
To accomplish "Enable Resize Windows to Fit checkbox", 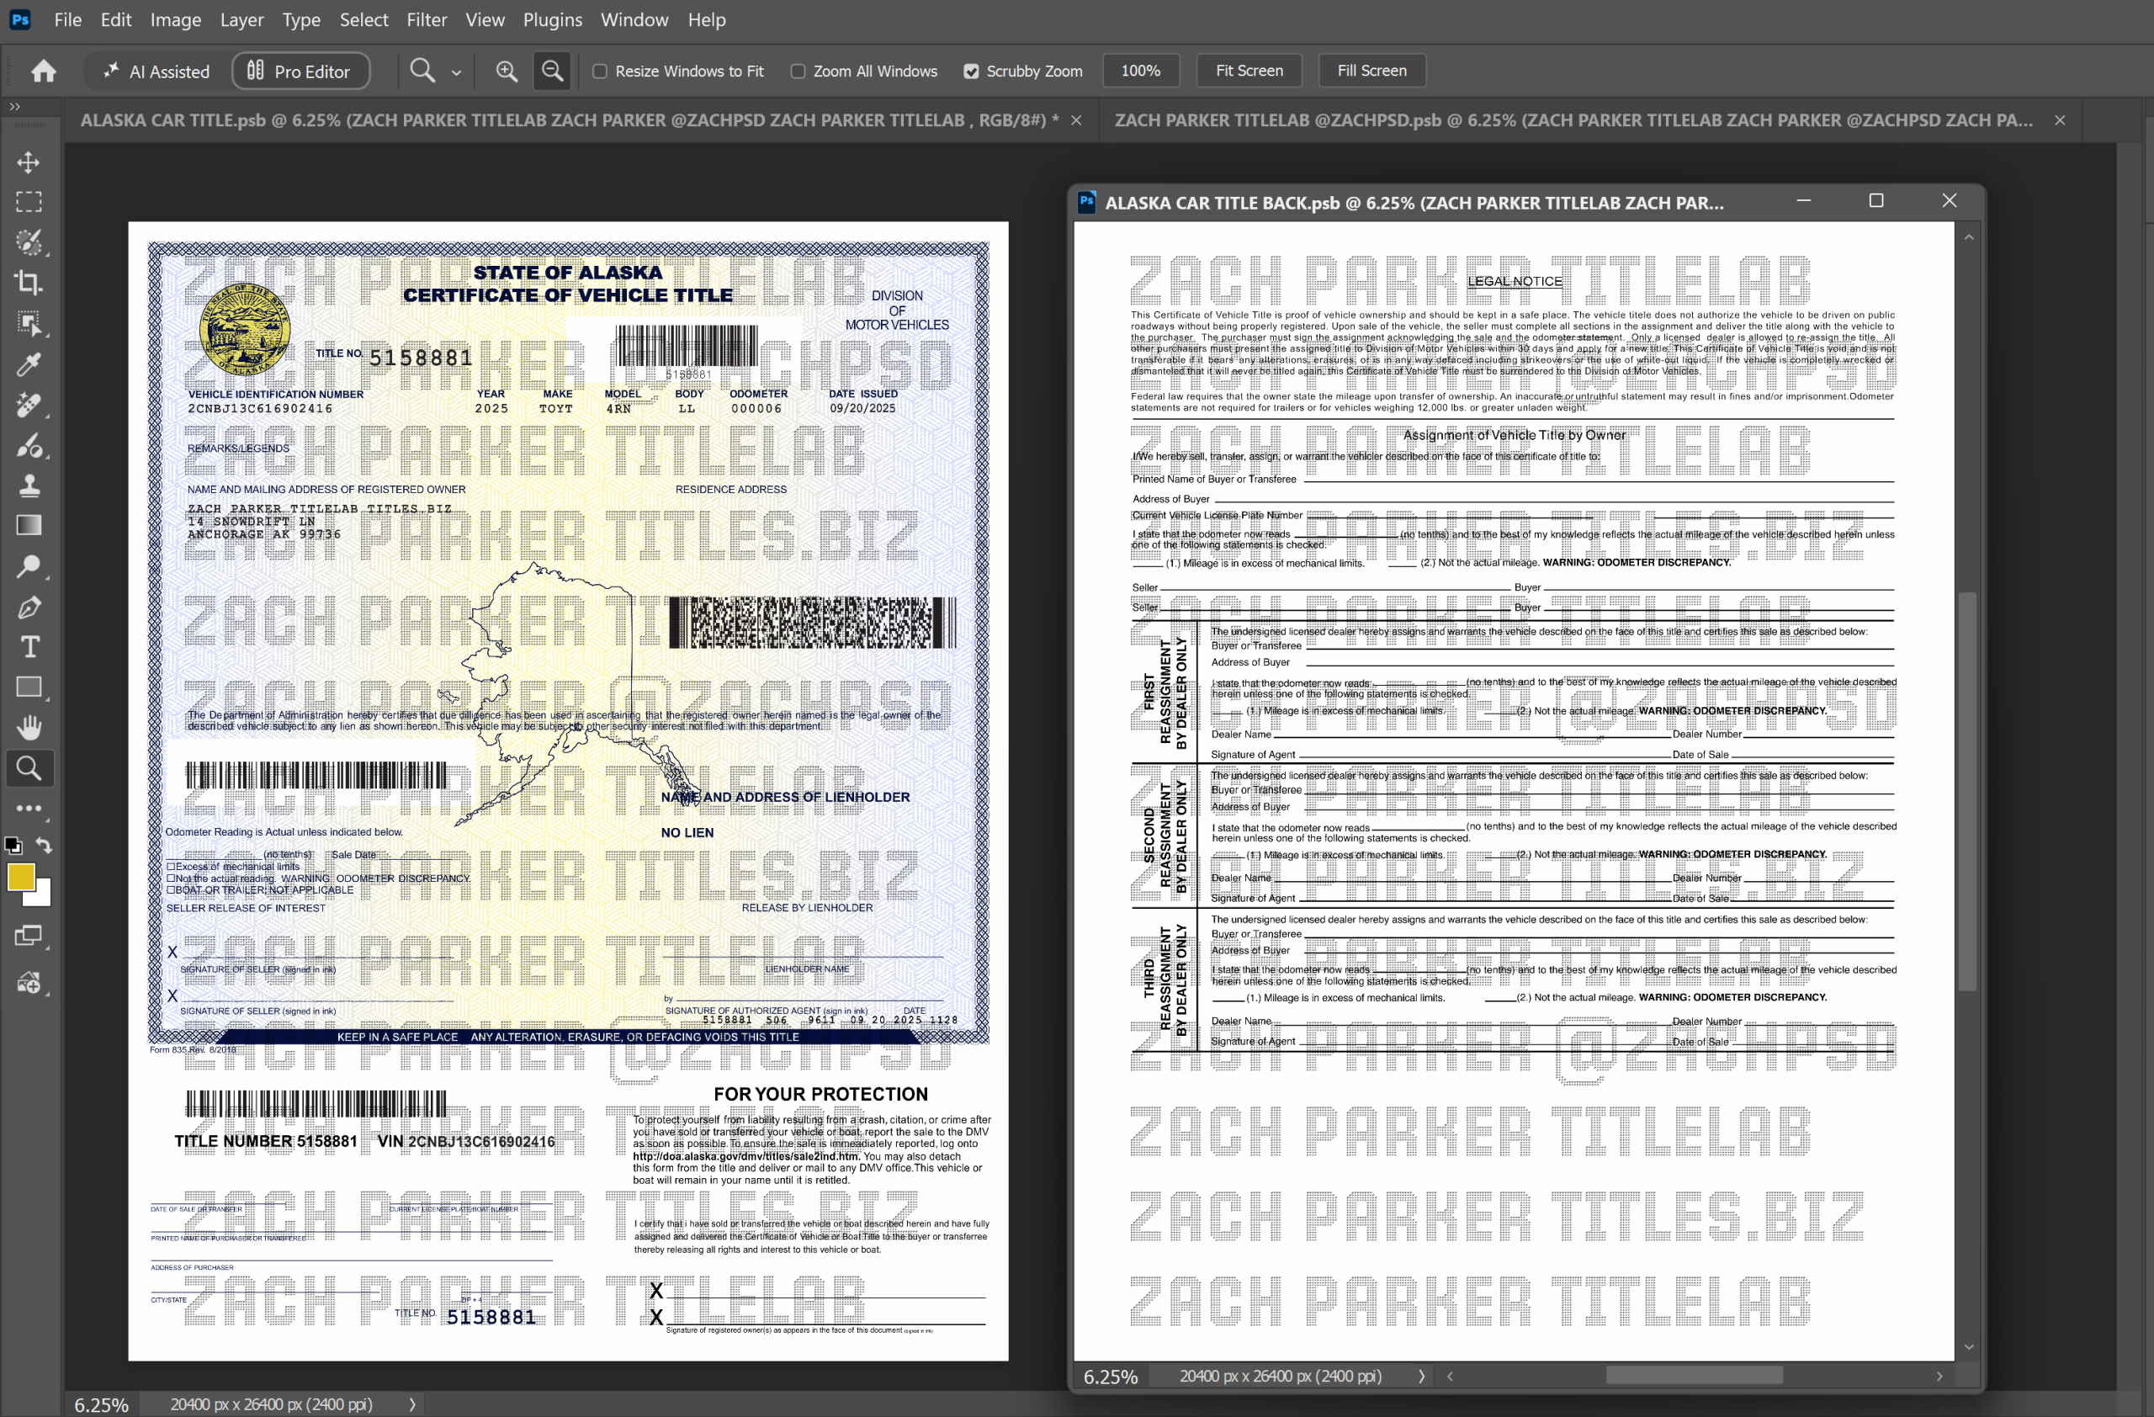I will pos(599,72).
